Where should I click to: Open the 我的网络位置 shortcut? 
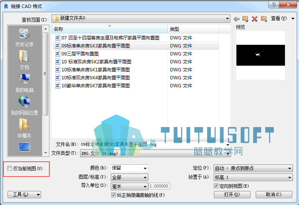24,106
